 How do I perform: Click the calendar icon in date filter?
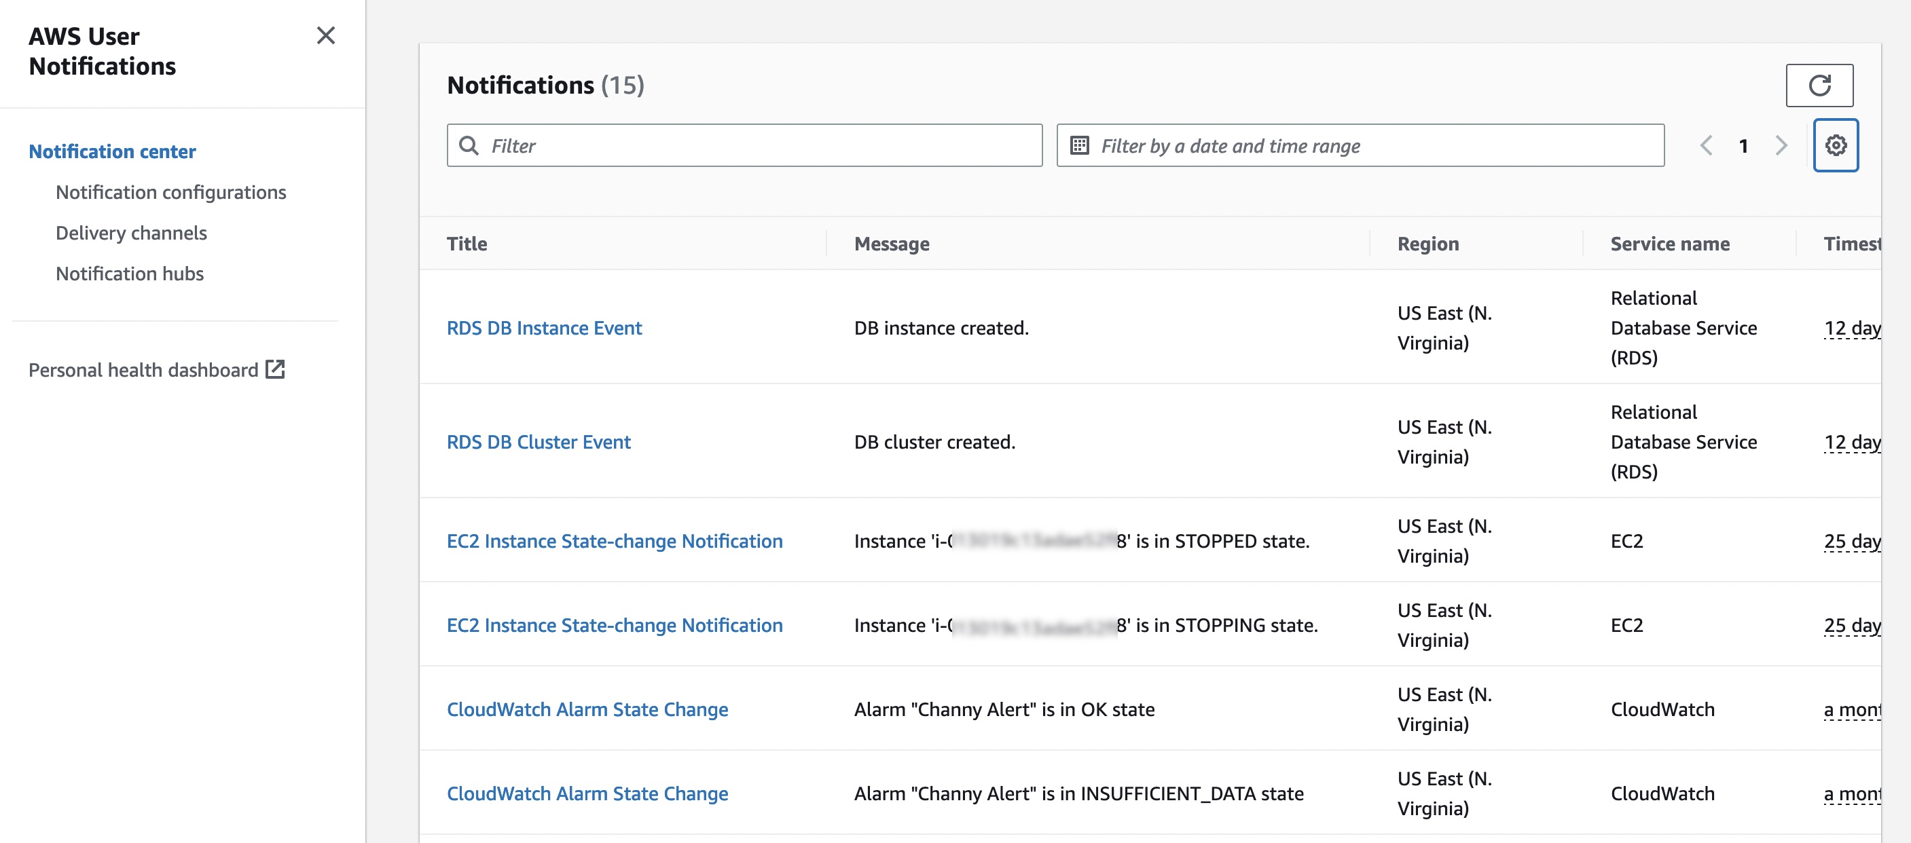[1079, 145]
